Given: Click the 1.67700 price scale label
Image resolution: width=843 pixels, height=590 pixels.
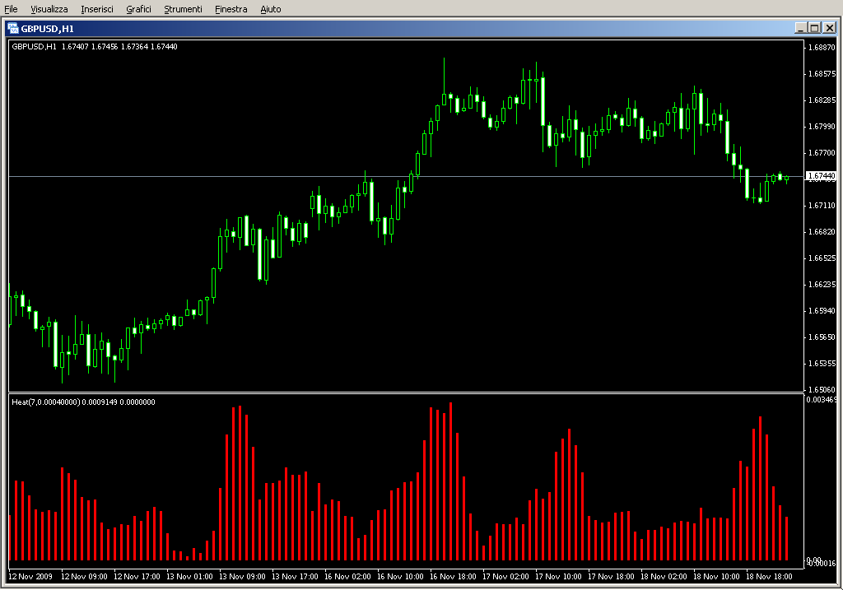Looking at the screenshot, I should pyautogui.click(x=822, y=152).
